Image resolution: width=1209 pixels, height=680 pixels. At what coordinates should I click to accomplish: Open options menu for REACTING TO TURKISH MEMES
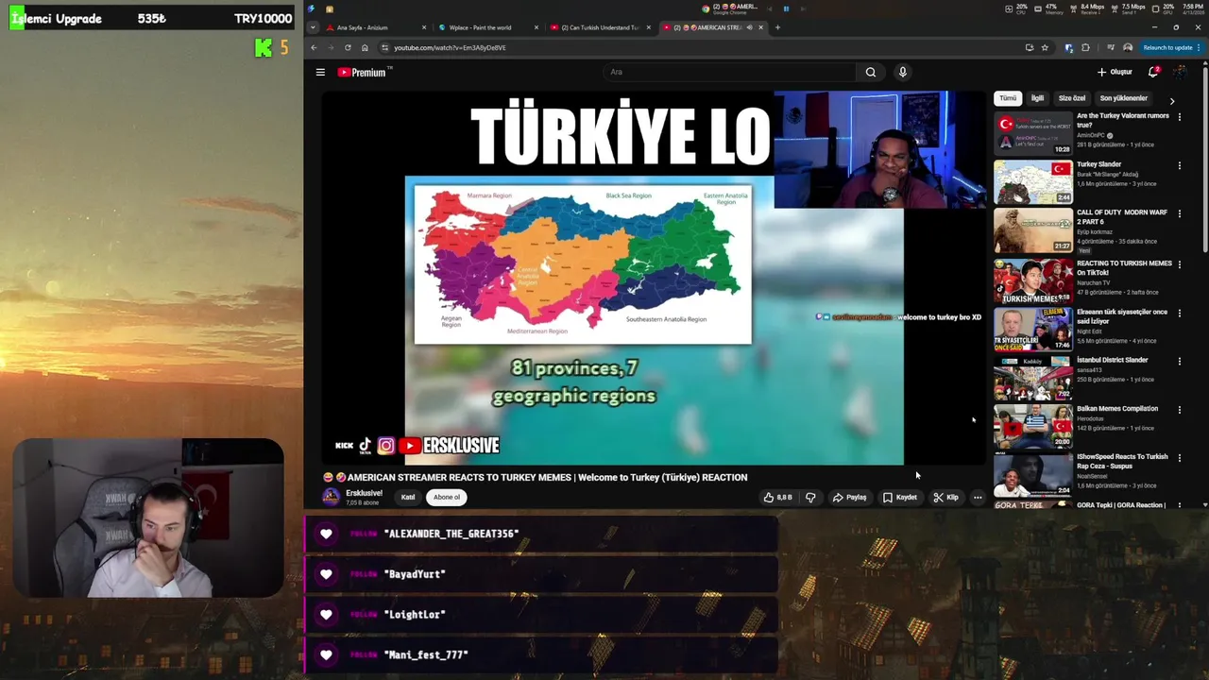pos(1179,263)
